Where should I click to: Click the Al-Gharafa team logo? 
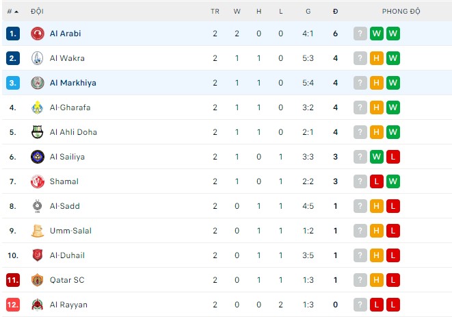[x=38, y=107]
